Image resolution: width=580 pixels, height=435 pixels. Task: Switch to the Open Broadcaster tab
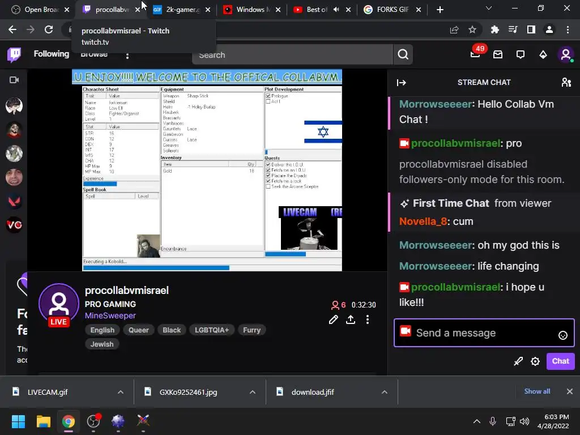(x=40, y=10)
